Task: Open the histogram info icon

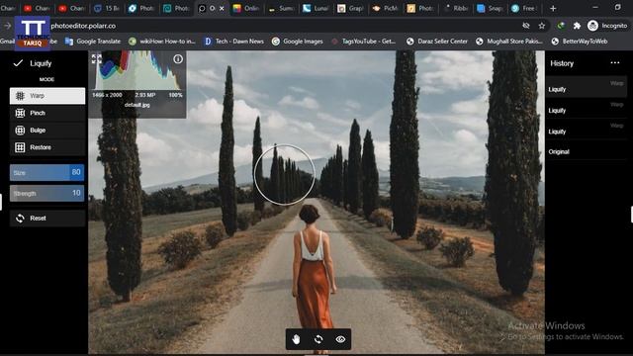Action: 178,59
